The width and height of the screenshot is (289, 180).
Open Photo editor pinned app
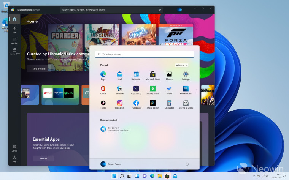(152, 104)
